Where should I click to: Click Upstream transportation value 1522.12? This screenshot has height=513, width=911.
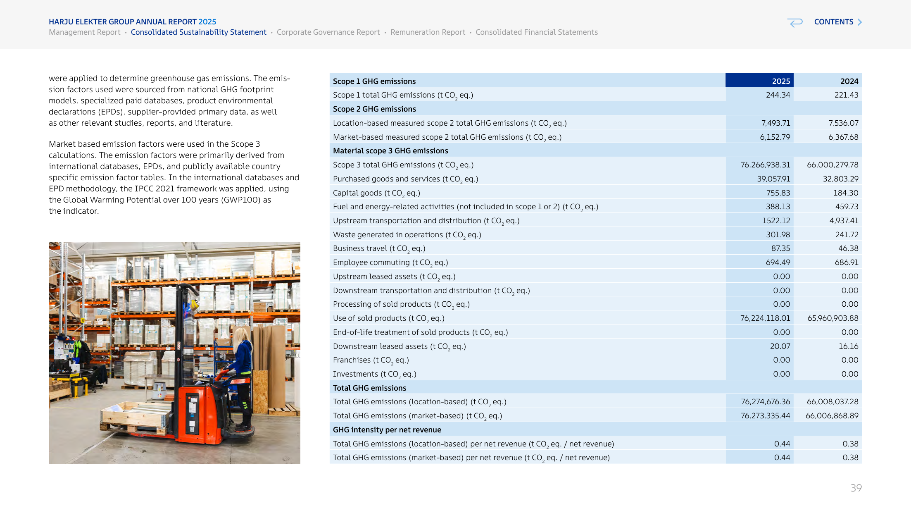coord(776,221)
